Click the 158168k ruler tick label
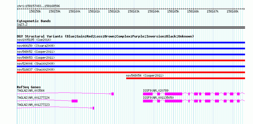This screenshot has width=253, height=124. [x=233, y=11]
